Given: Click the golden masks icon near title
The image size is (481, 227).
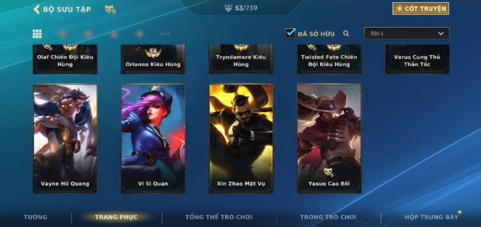Looking at the screenshot, I should point(110,10).
